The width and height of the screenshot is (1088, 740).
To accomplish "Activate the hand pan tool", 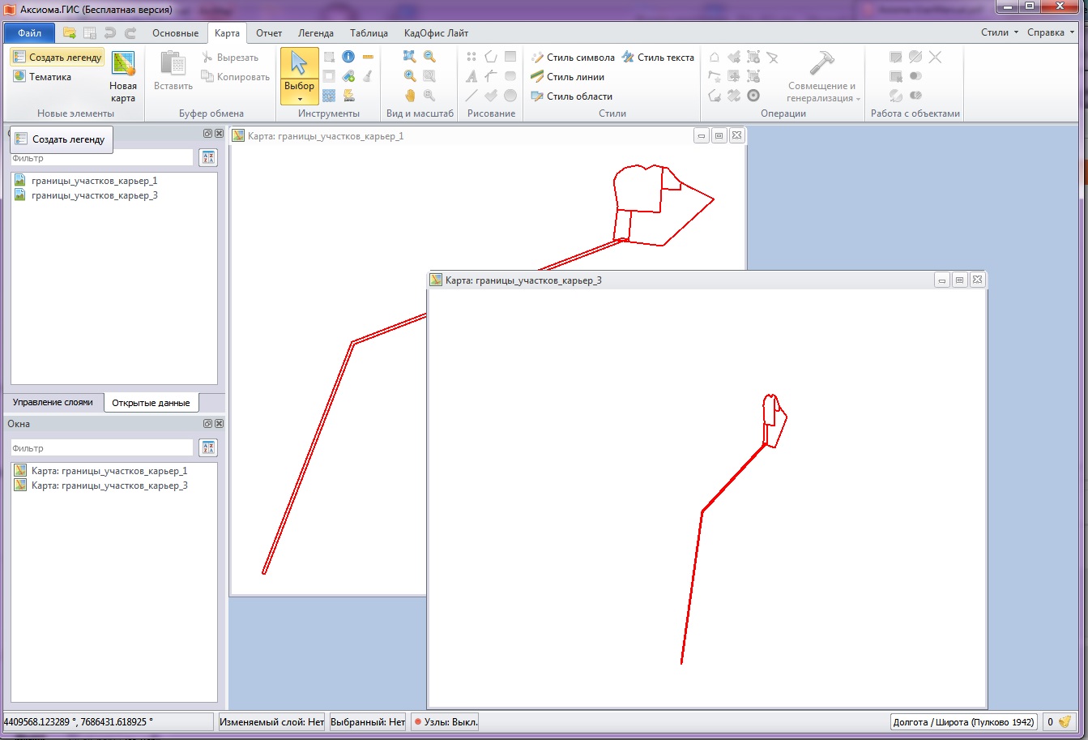I will [410, 96].
